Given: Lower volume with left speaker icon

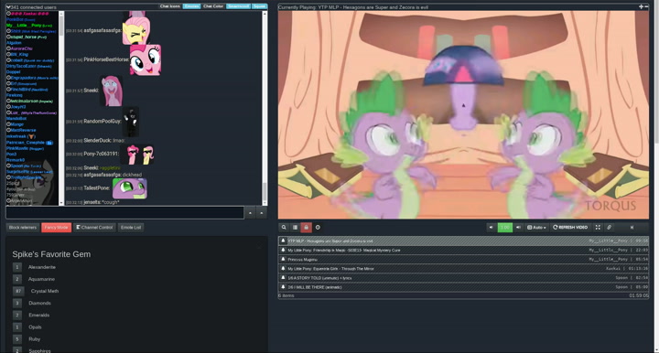Looking at the screenshot, I should click(491, 227).
